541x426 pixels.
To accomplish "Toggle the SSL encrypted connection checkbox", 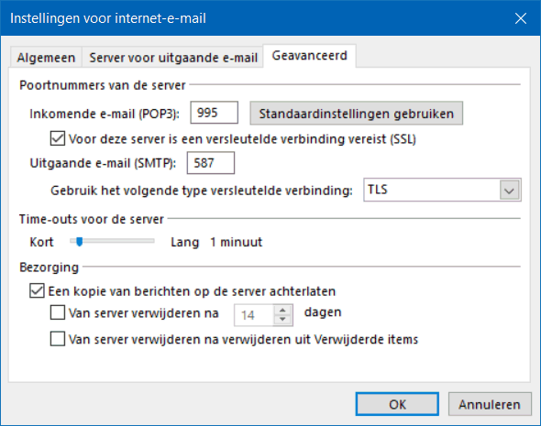I will coord(57,138).
